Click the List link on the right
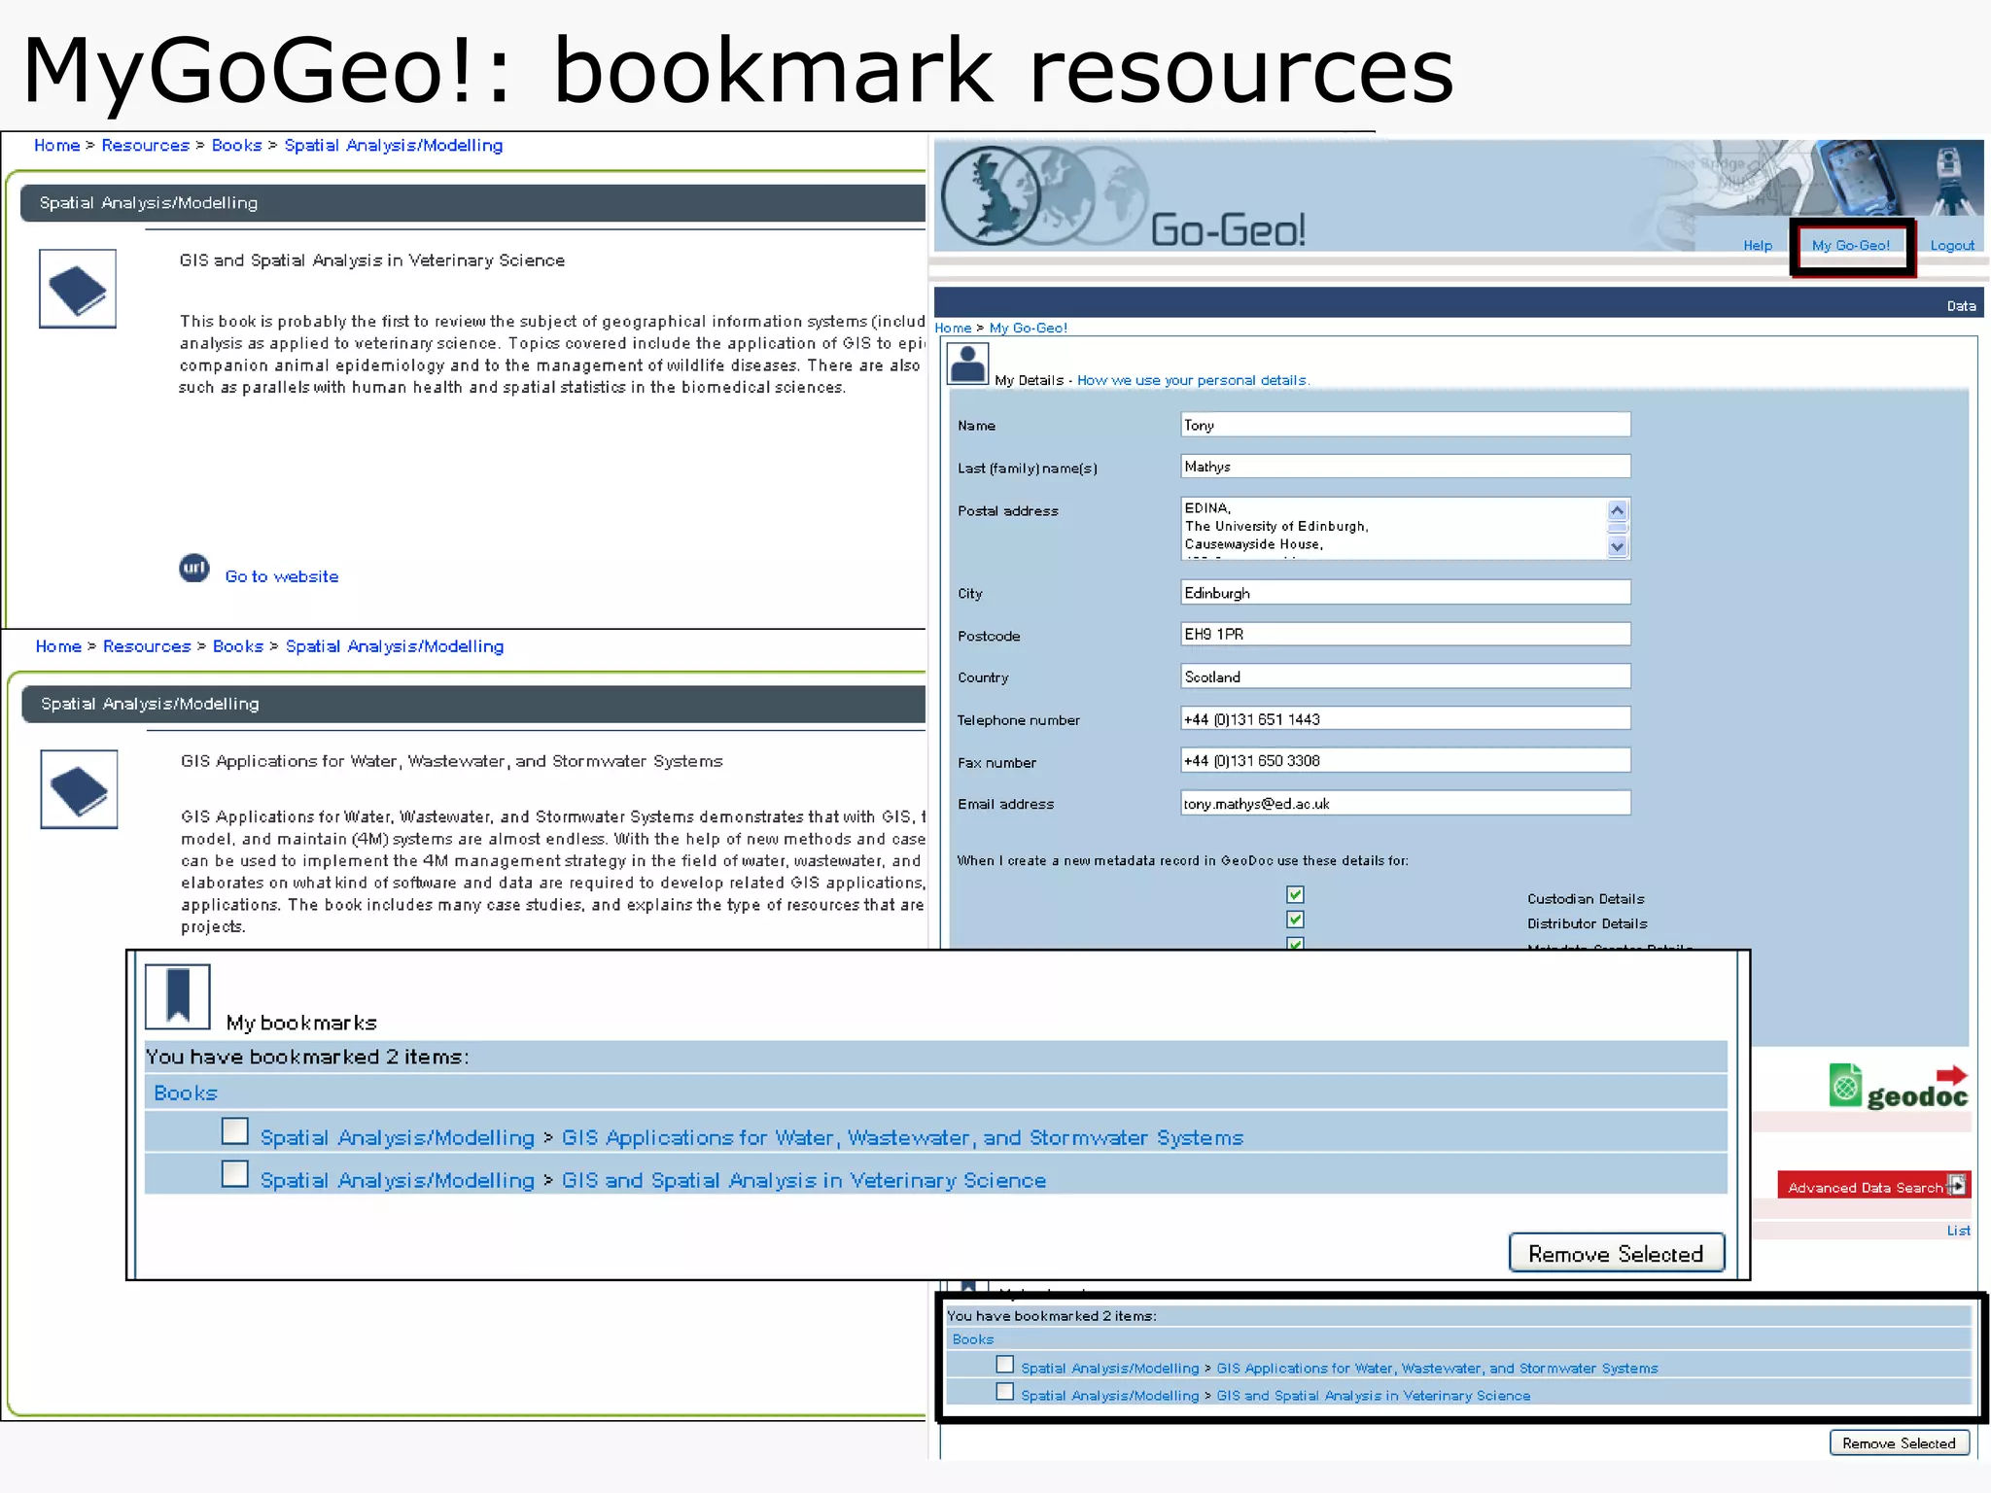 pyautogui.click(x=1958, y=1231)
